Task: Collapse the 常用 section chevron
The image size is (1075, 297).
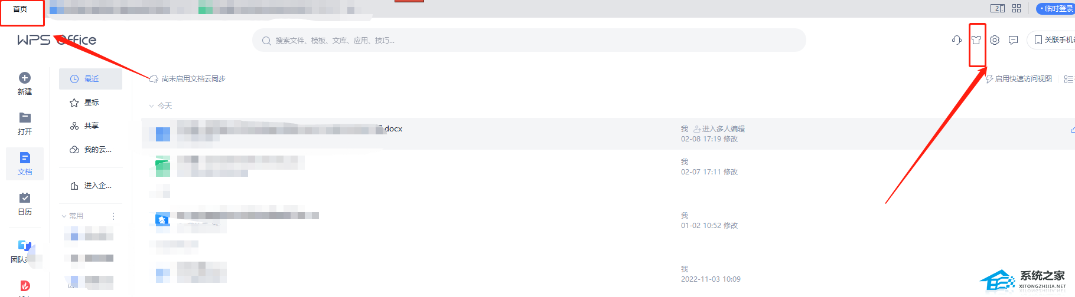Action: (64, 216)
